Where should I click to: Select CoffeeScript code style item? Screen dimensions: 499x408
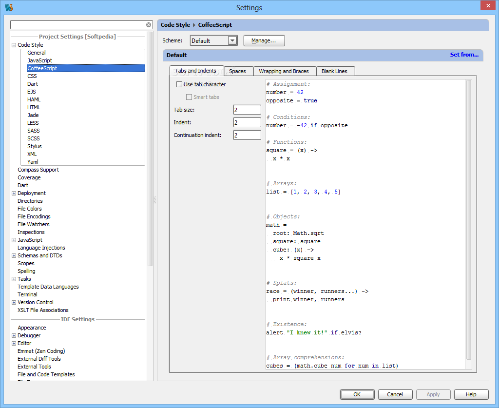pyautogui.click(x=86, y=68)
